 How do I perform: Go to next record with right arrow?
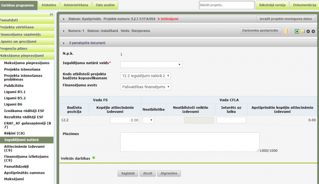click(x=313, y=31)
